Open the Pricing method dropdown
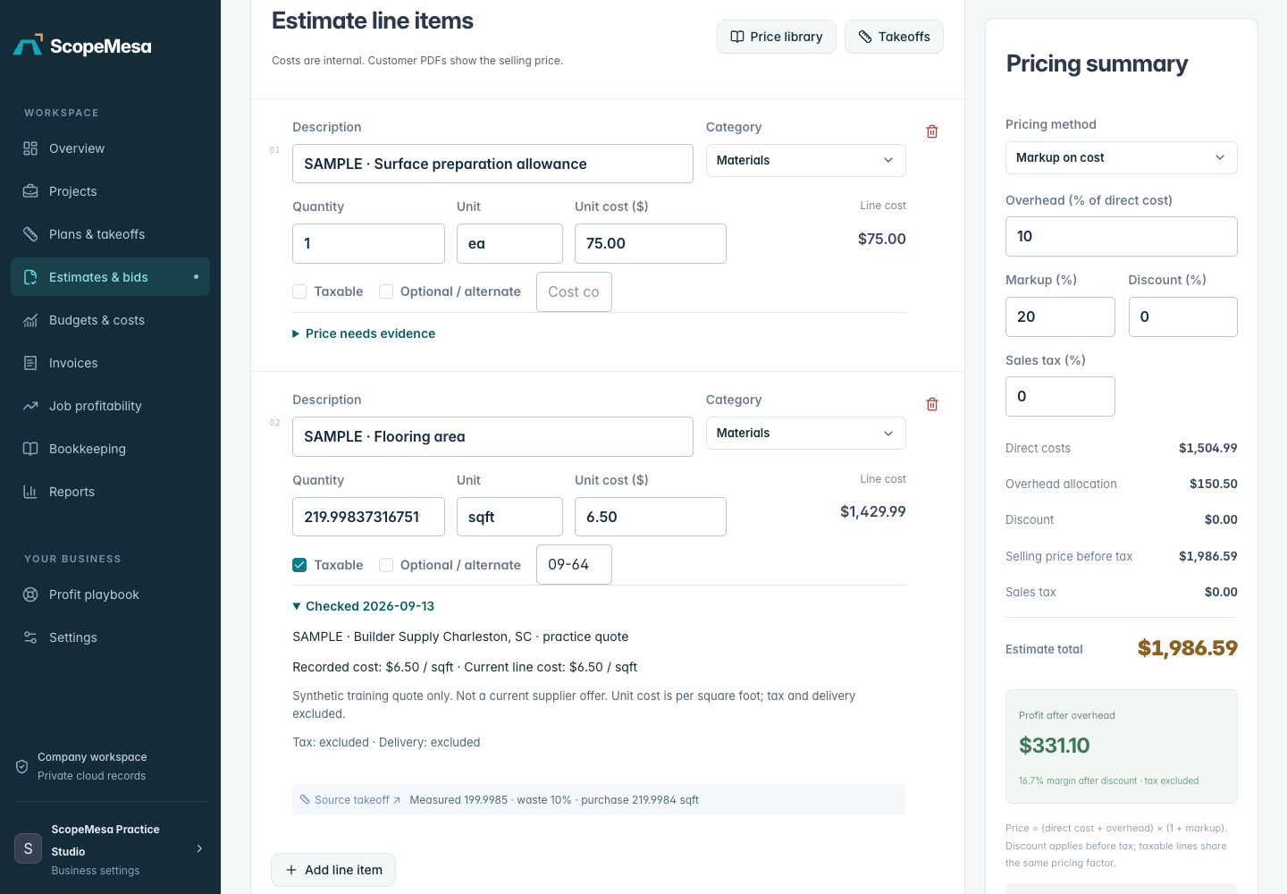The image size is (1287, 894). tap(1122, 157)
